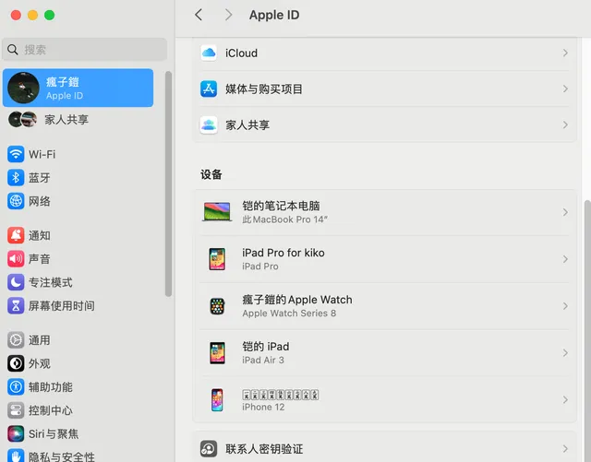Expand Apple Watch Series 8 chevron
591x462 pixels.
565,306
